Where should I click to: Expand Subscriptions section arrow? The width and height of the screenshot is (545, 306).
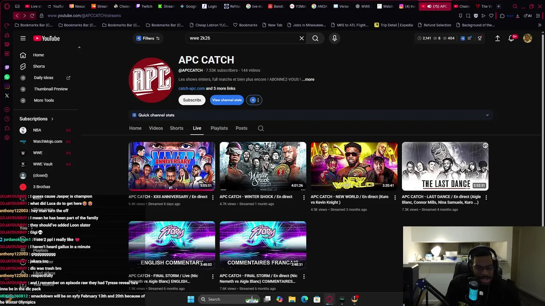click(52, 119)
